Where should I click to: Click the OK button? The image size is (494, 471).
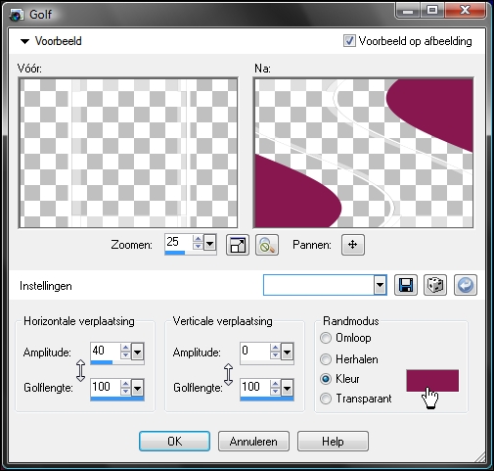coord(174,442)
